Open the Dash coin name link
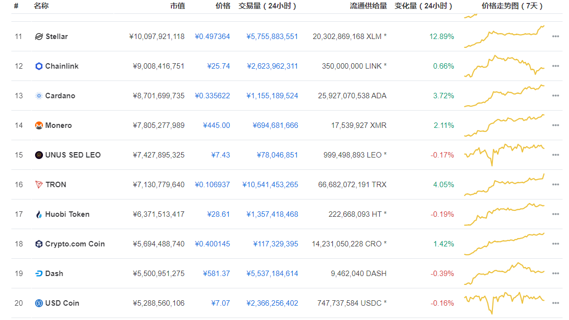569x320 pixels. [54, 274]
